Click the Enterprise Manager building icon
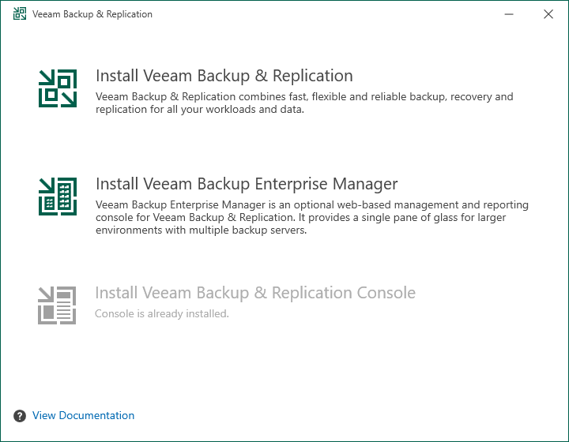Image resolution: width=569 pixels, height=442 pixels. pos(58,197)
